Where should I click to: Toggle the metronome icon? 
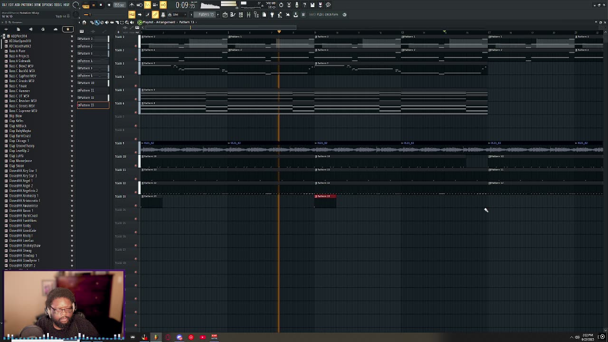(132, 5)
